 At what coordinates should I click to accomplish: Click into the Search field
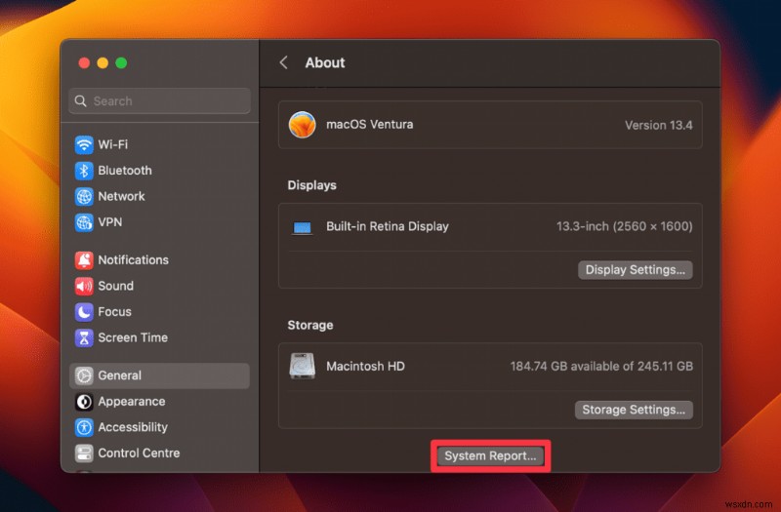tap(159, 101)
